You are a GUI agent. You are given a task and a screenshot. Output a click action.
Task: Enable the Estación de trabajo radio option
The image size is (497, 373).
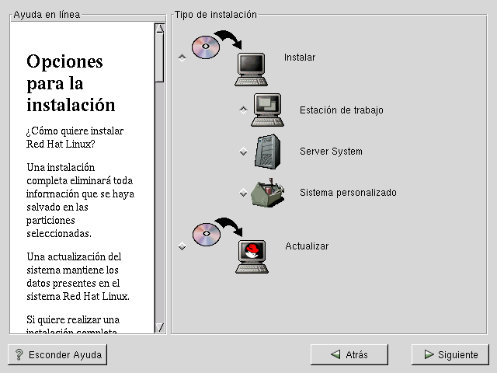point(243,110)
